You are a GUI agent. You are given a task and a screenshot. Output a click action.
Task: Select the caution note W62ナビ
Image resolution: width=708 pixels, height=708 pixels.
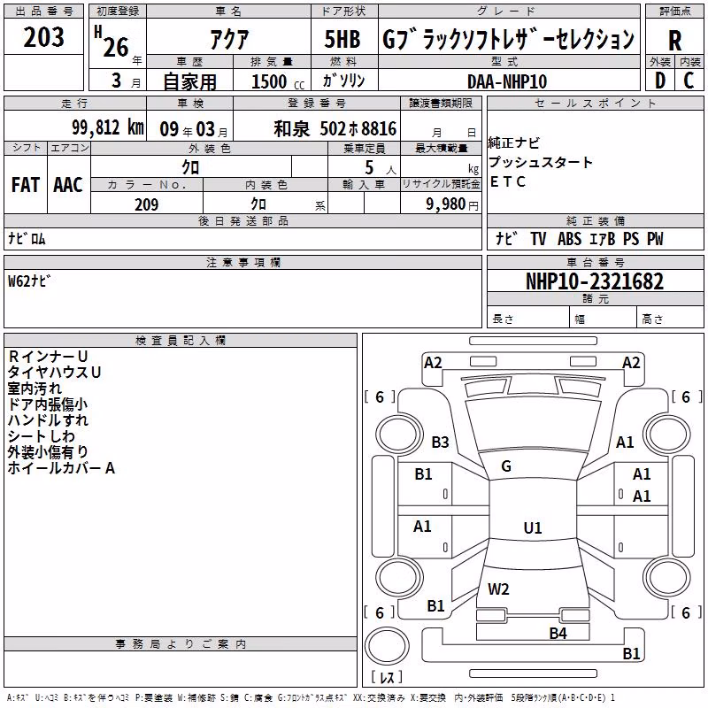[29, 281]
